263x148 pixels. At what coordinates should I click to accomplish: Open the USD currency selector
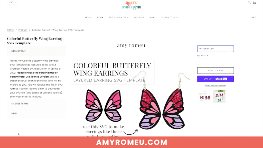(x=12, y=2)
